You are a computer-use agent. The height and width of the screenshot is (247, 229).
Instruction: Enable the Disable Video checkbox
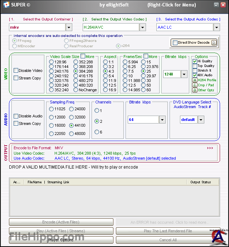tap(16, 71)
